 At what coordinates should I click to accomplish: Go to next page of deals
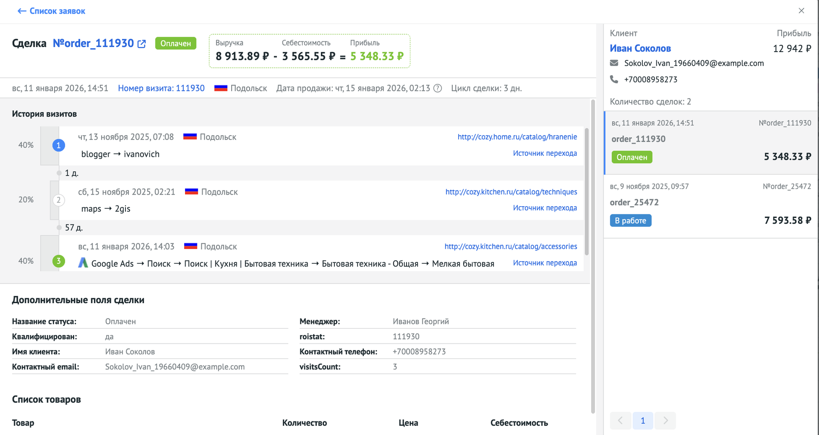point(665,421)
